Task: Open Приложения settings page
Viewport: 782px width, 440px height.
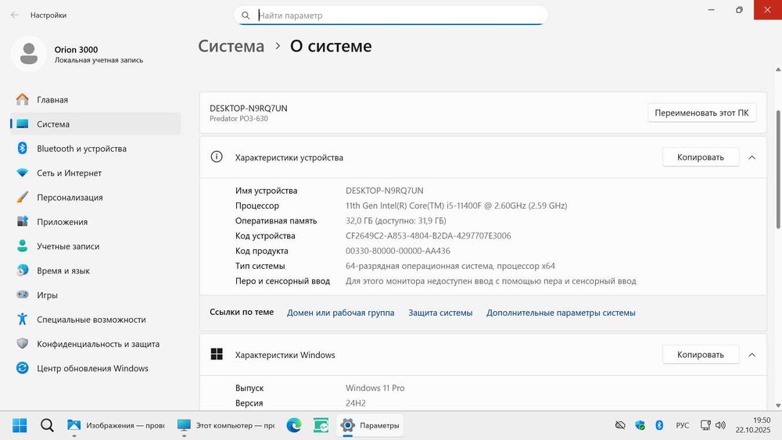Action: (95, 222)
